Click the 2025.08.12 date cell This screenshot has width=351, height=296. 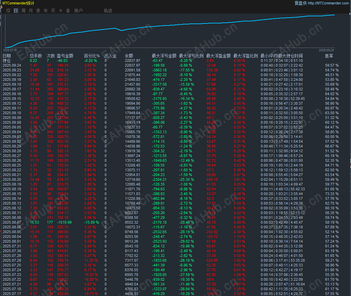(x=12, y=208)
